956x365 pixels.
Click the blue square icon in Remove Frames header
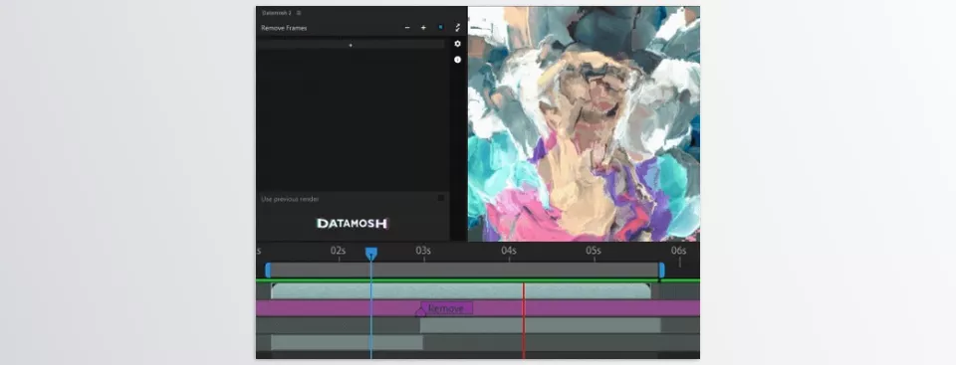pyautogui.click(x=441, y=28)
